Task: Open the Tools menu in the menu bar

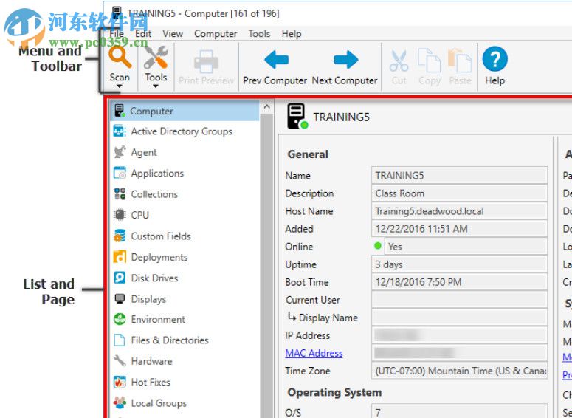Action: point(259,33)
